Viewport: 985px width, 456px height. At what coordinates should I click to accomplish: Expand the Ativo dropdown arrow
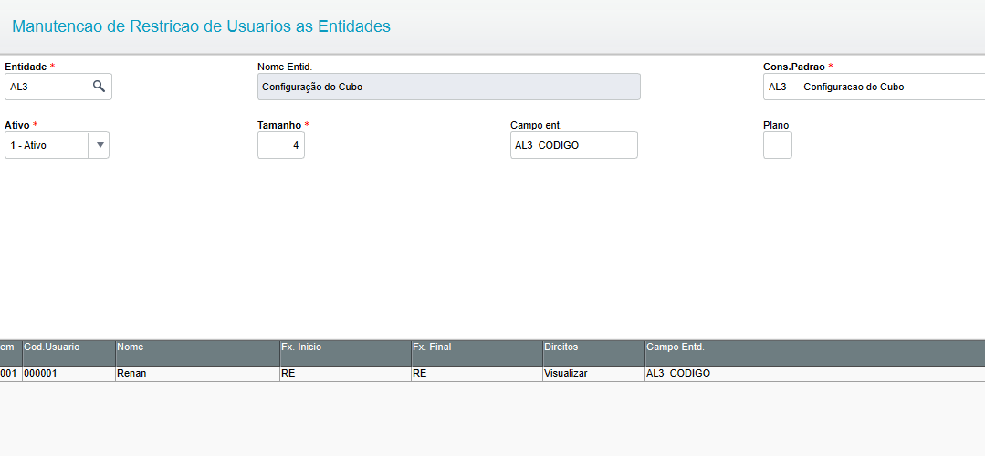(x=100, y=145)
